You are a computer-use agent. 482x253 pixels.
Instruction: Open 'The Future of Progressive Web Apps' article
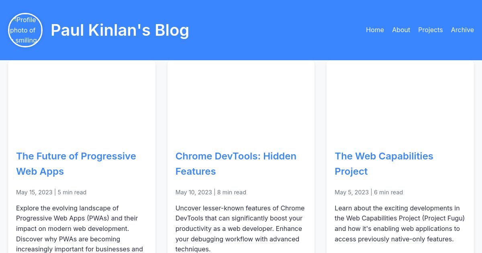click(76, 163)
